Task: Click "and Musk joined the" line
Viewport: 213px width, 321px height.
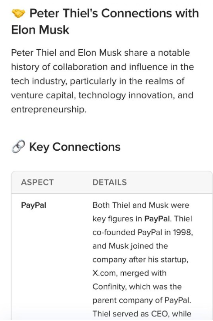Action: pyautogui.click(x=130, y=246)
